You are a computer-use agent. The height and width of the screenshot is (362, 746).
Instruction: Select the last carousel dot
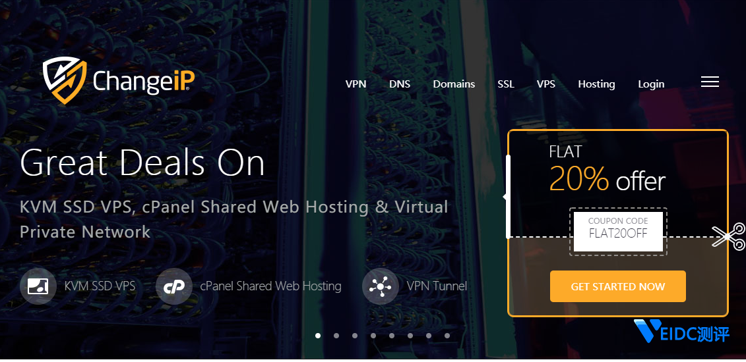tap(447, 336)
